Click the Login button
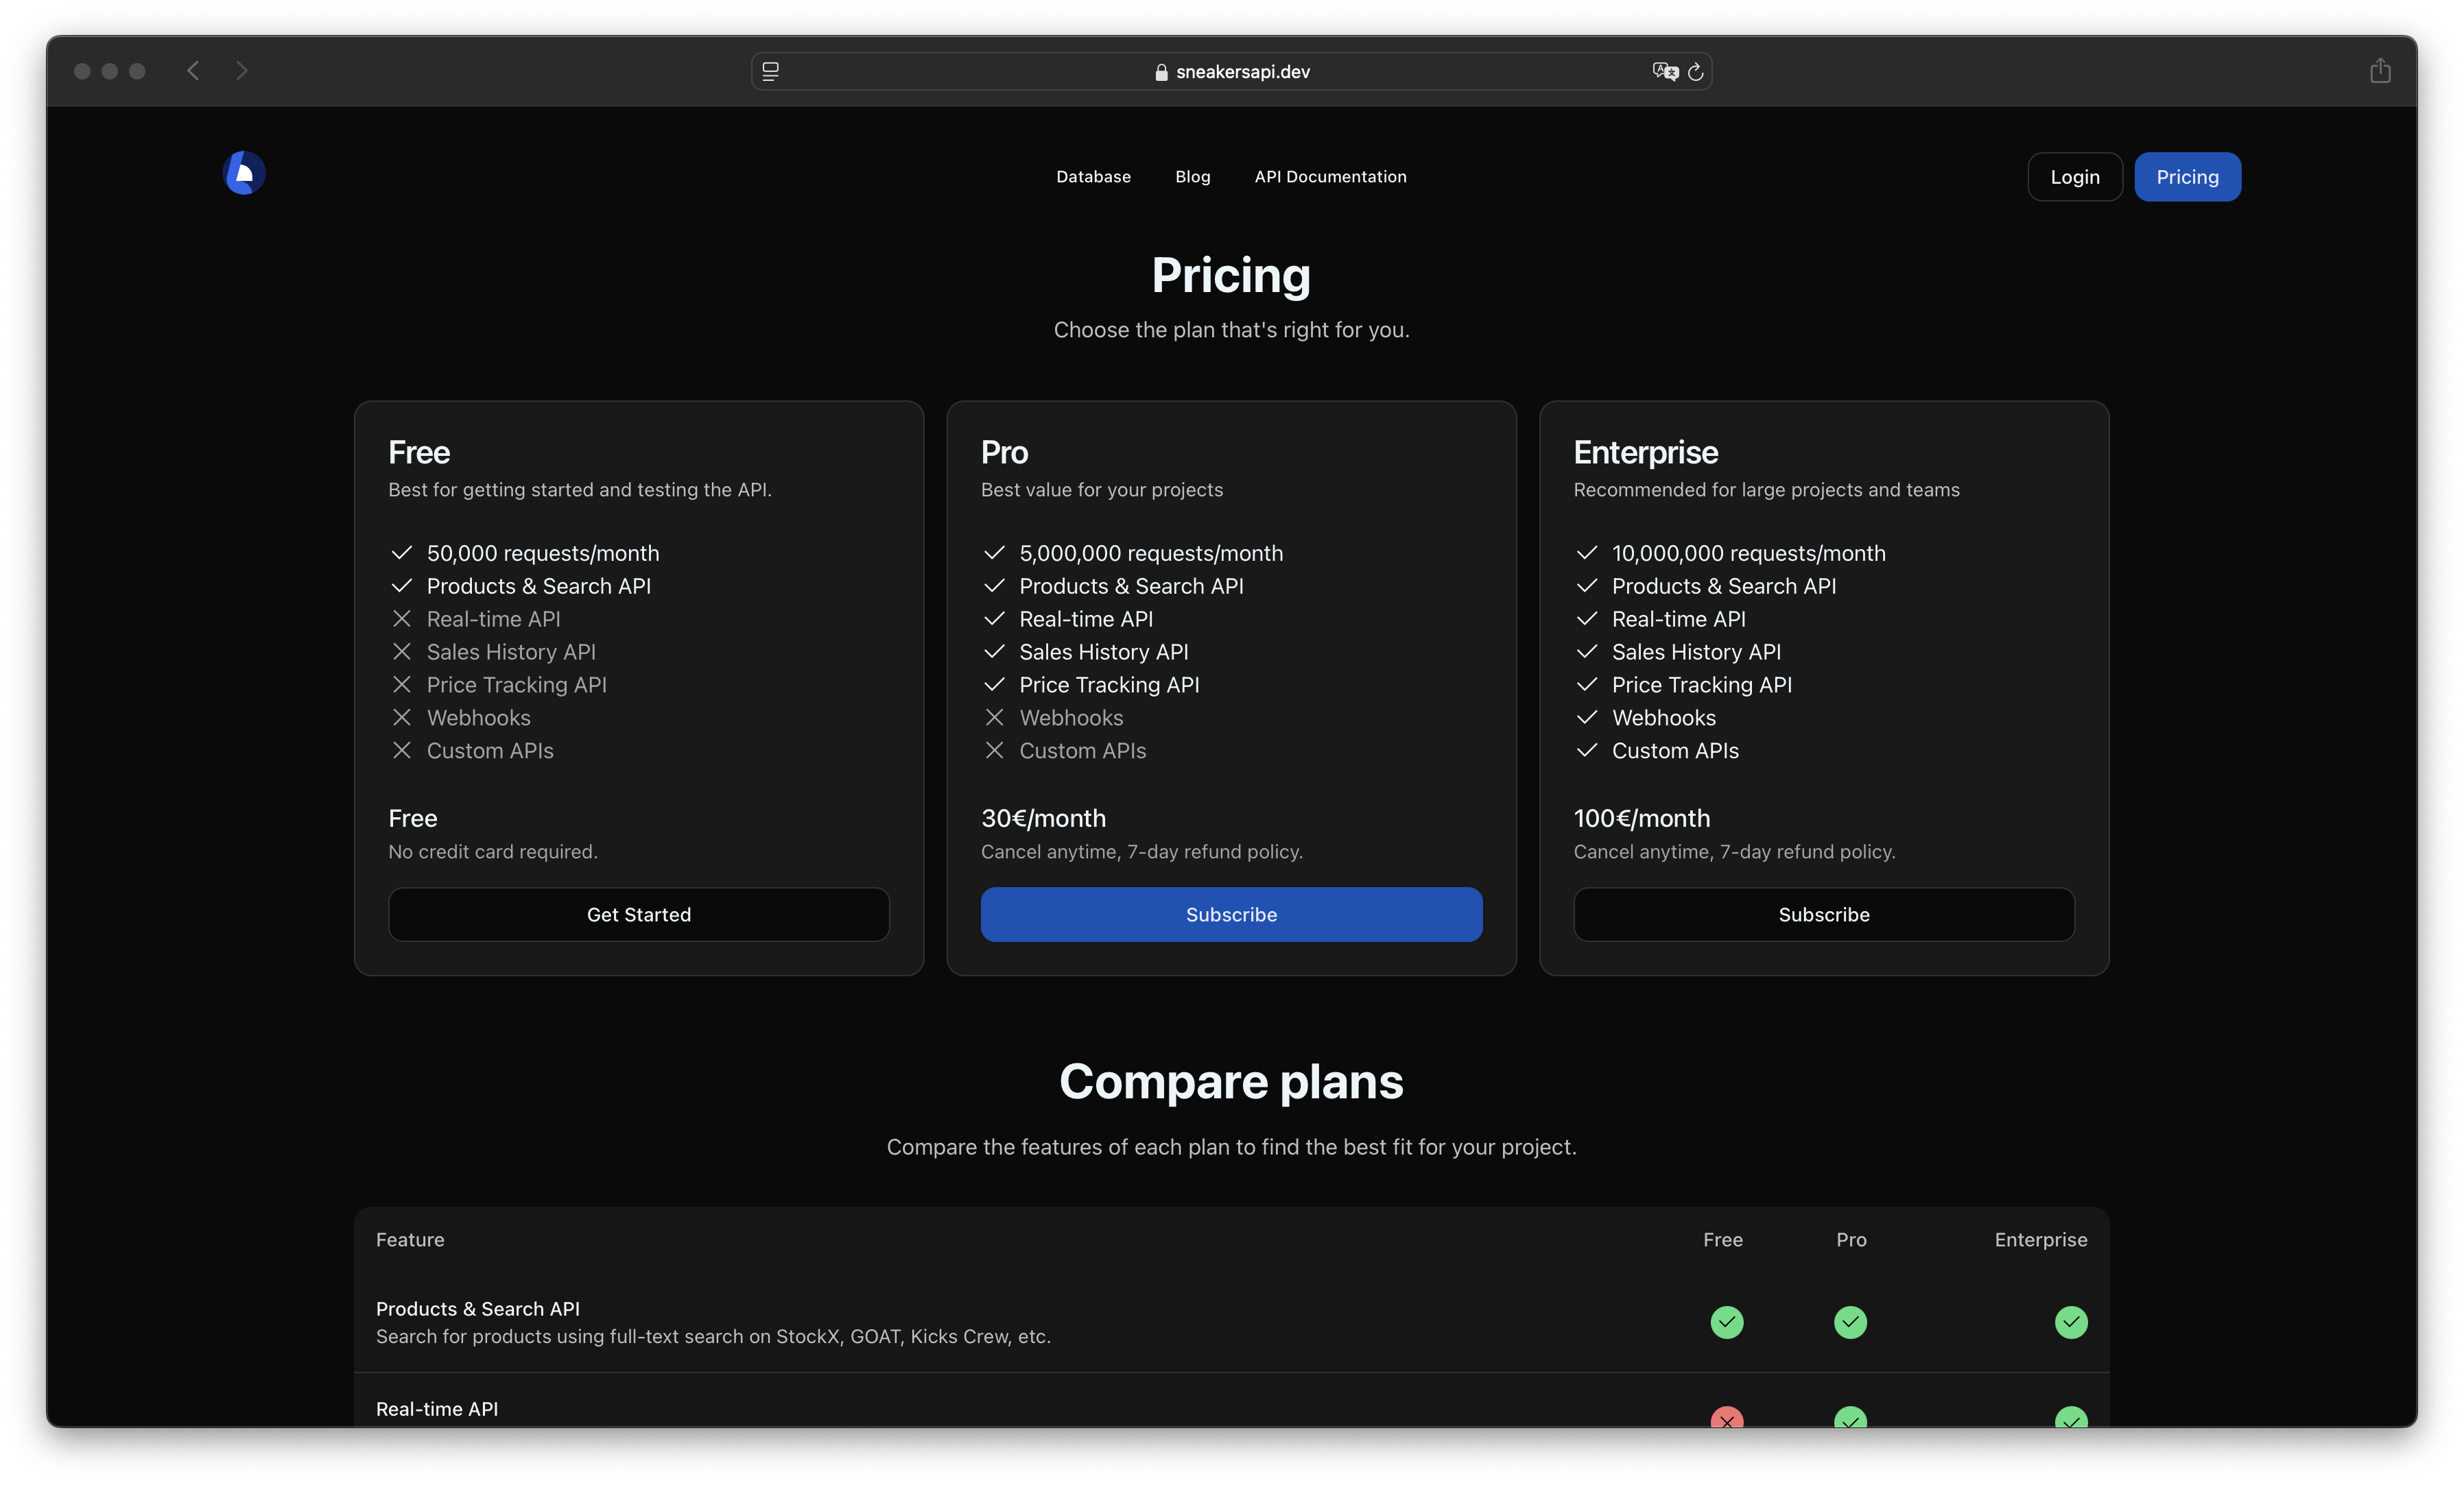This screenshot has height=1485, width=2464. (2075, 177)
